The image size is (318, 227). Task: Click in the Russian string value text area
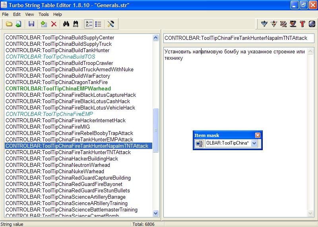coord(235,132)
